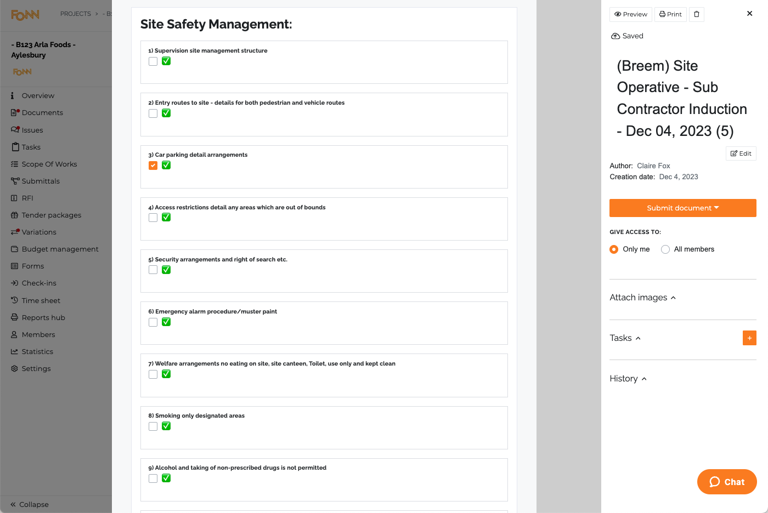Add a new task with plus icon

pos(749,338)
